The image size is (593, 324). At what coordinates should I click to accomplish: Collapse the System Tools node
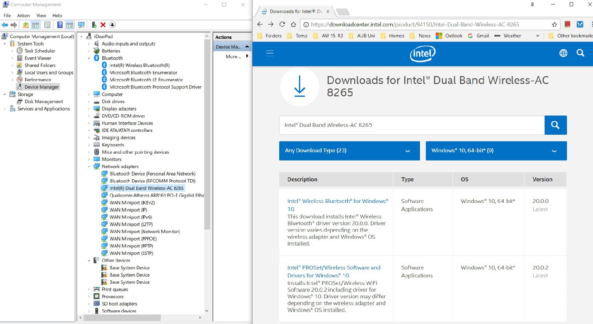4,44
